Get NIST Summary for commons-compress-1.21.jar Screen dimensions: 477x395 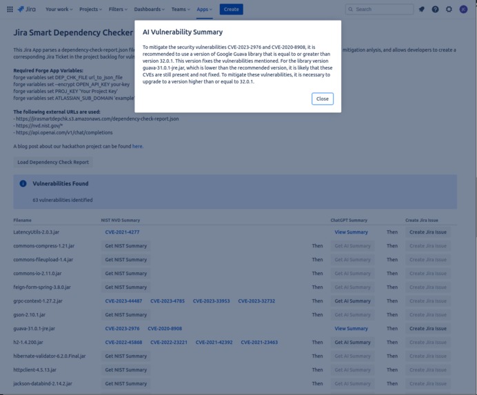click(x=126, y=246)
